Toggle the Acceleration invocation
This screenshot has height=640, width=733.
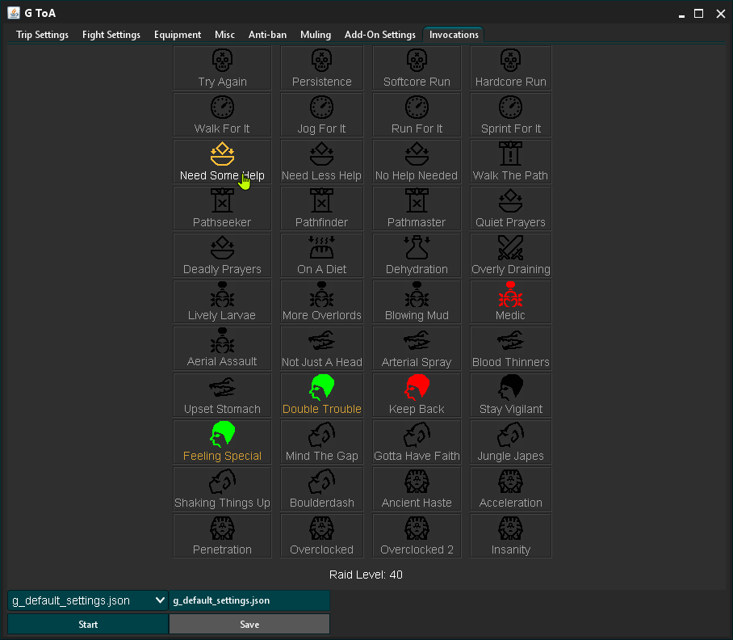(x=510, y=488)
